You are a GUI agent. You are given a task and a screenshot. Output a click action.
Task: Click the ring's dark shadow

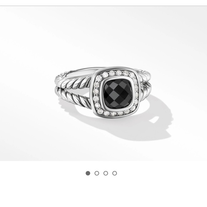132,125
